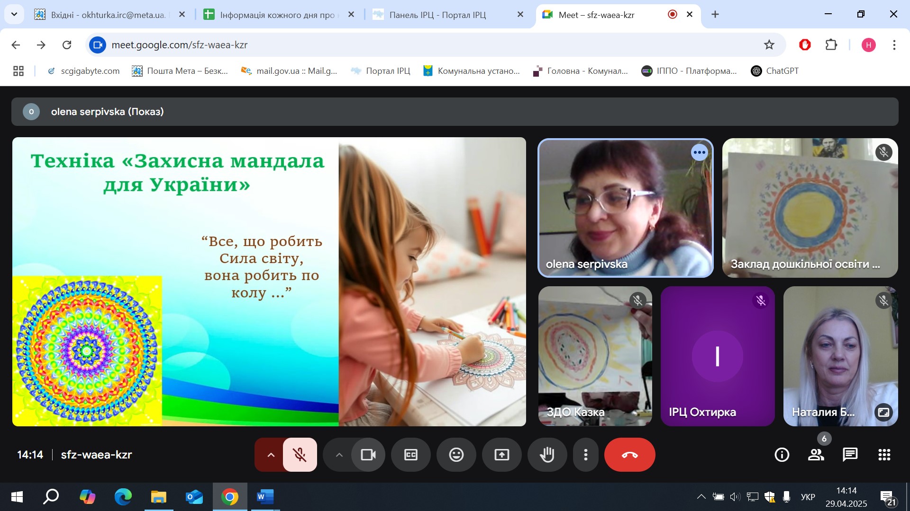Image resolution: width=910 pixels, height=511 pixels.
Task: Show the participants people panel
Action: [816, 455]
